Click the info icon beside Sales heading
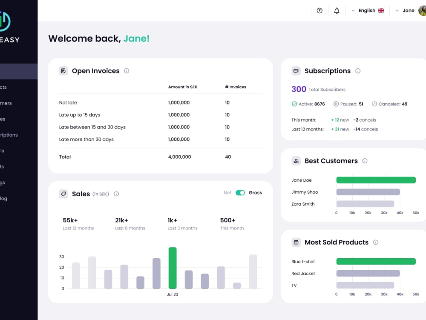The height and width of the screenshot is (320, 426). (116, 194)
